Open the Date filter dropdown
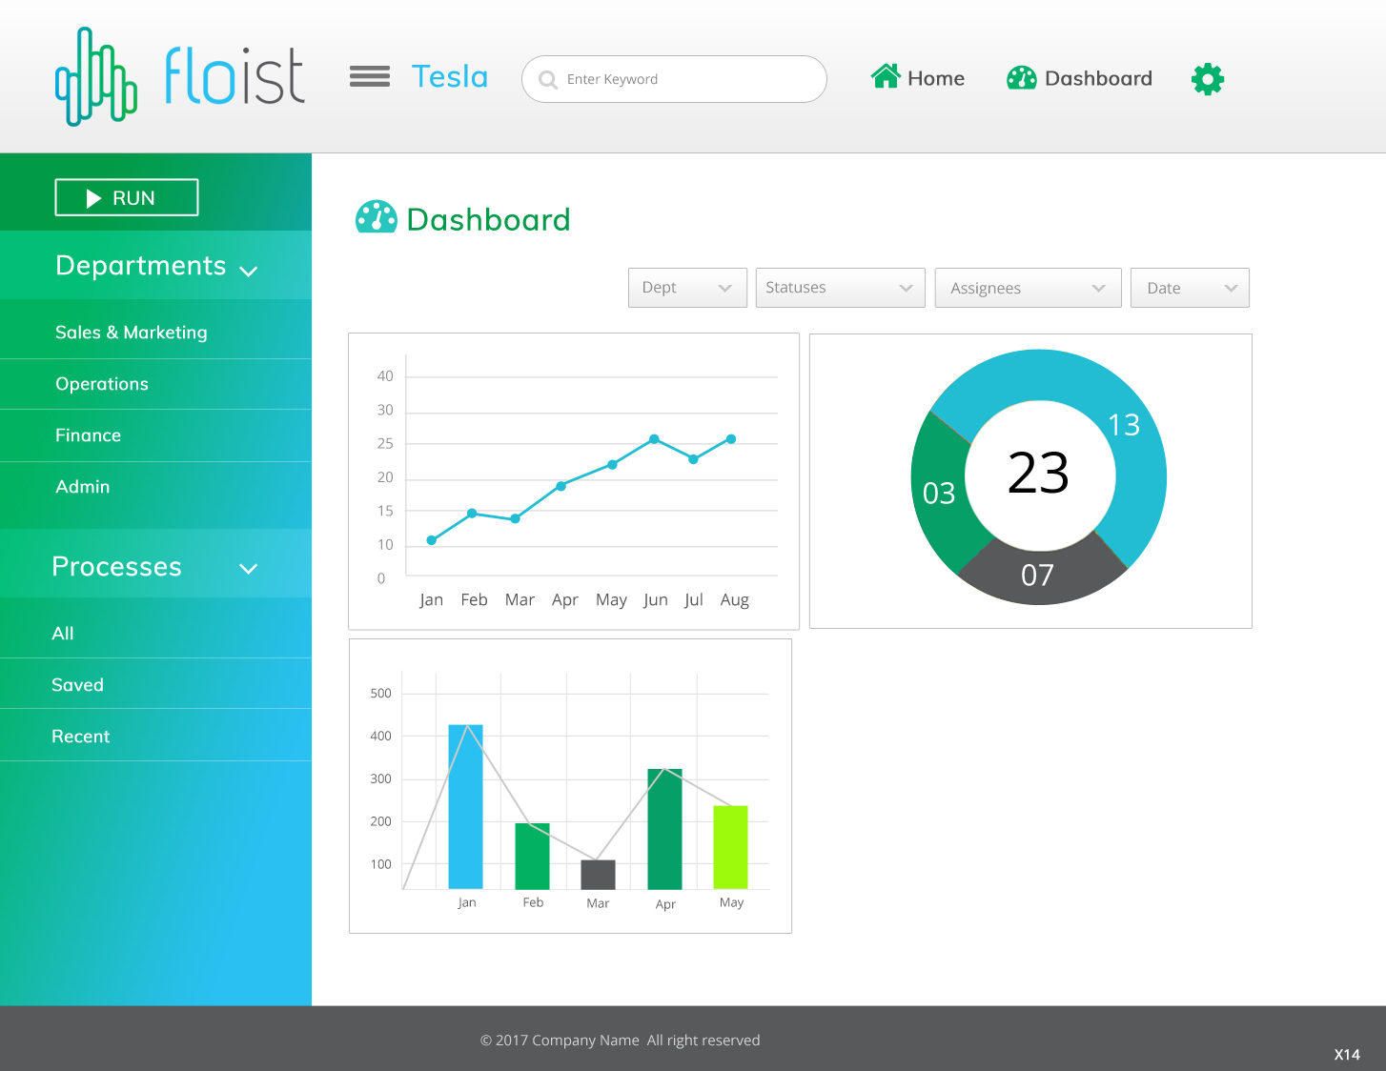The width and height of the screenshot is (1386, 1071). coord(1189,288)
